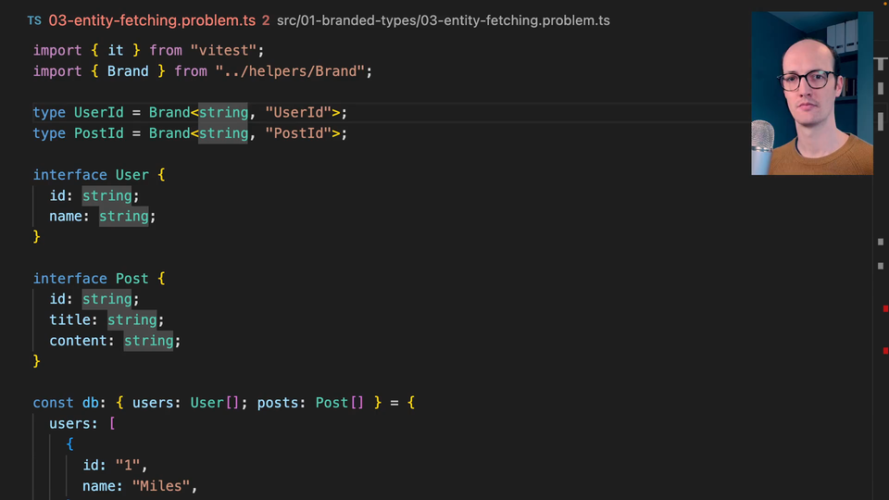Click the presenter webcam video thumbnail
This screenshot has width=889, height=500.
click(811, 93)
